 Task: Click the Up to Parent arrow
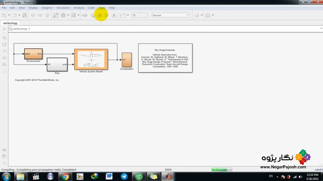[x=47, y=15]
